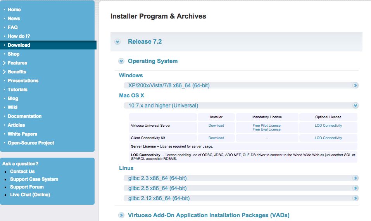The image size is (371, 221).
Task: Select Installer Program & Archives title
Action: point(158,16)
